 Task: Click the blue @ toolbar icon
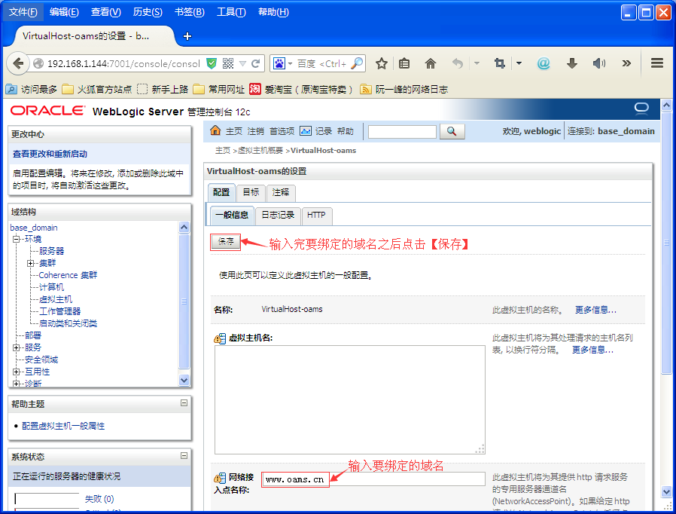[544, 64]
